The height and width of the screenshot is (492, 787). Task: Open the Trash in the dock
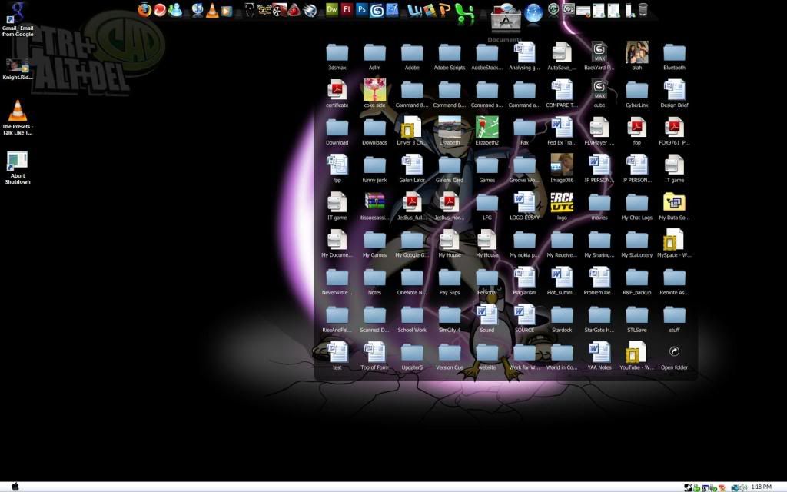643,9
